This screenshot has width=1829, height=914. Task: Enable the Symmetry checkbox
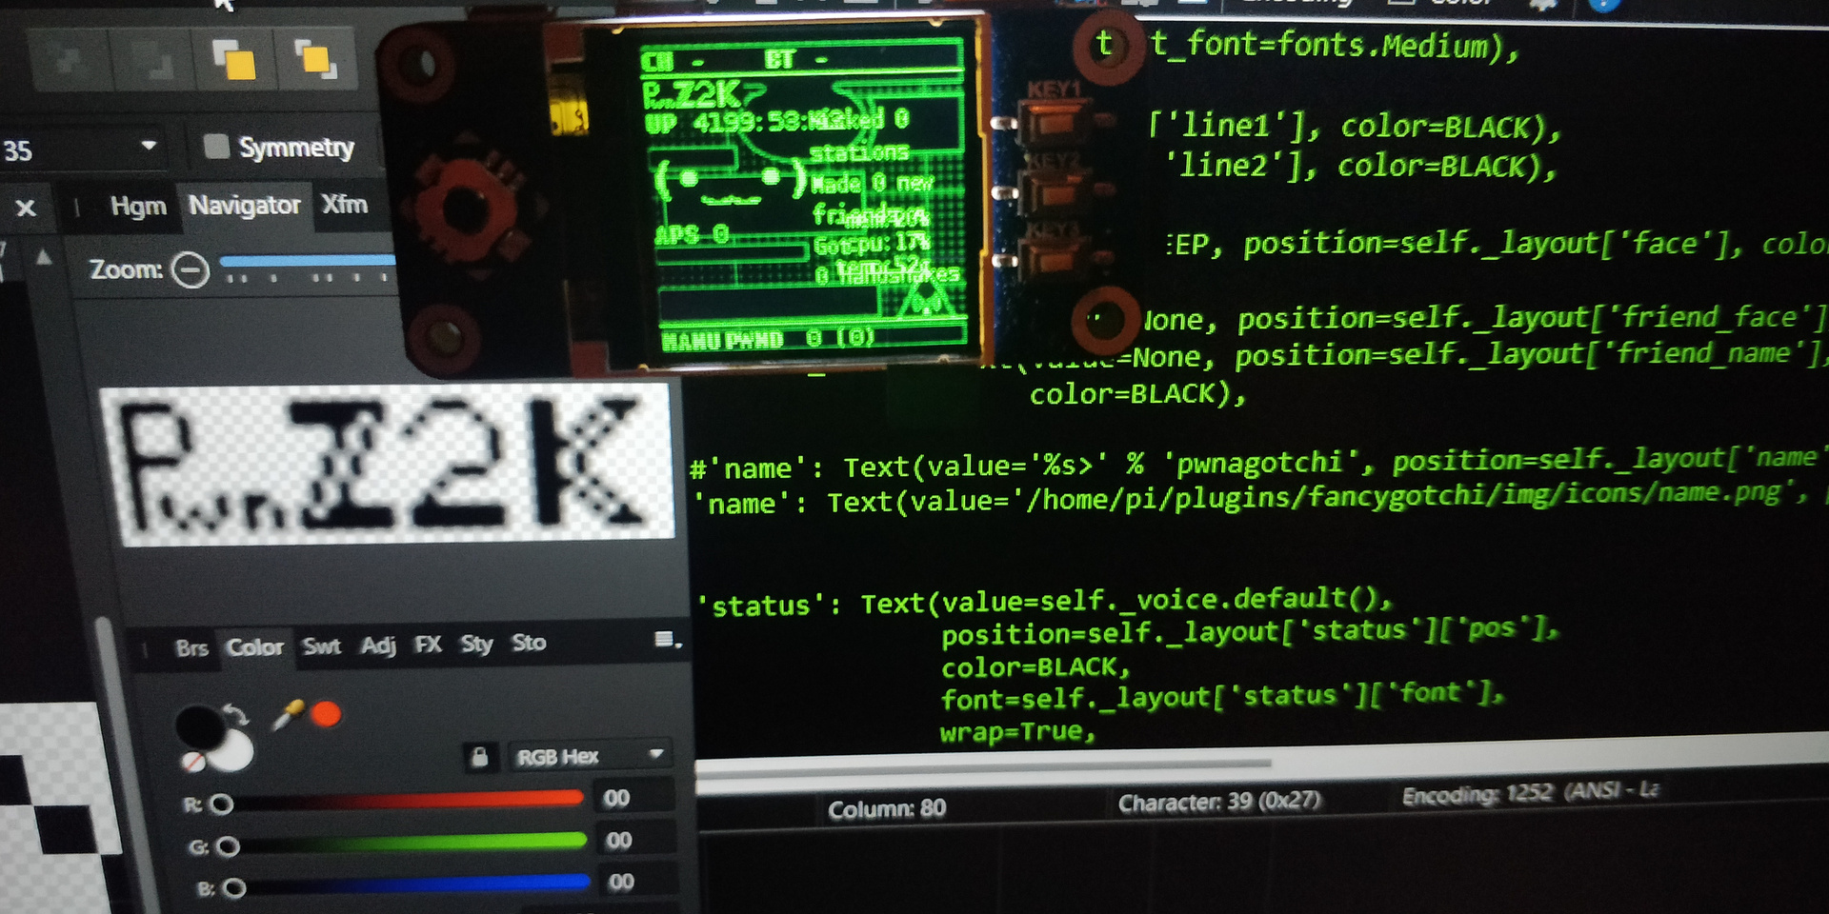pyautogui.click(x=217, y=147)
